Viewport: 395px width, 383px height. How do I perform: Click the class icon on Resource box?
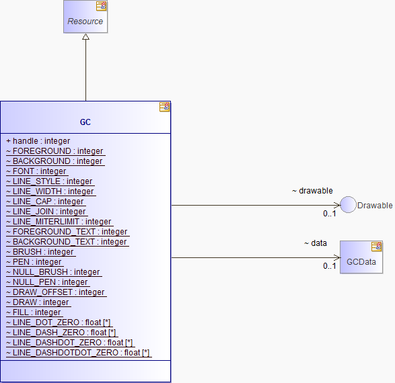coord(101,6)
